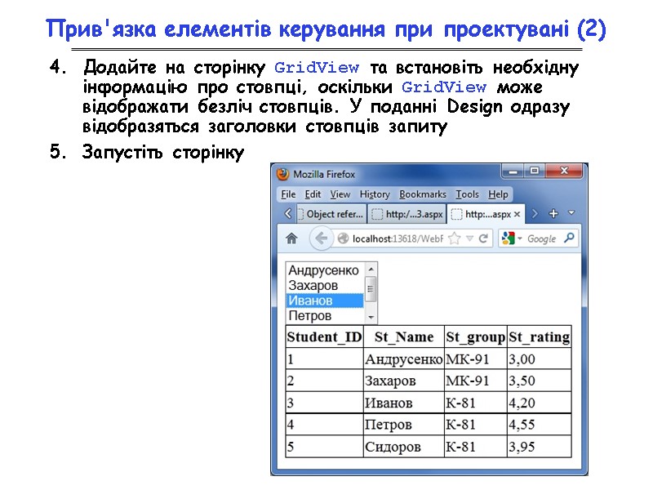Open URL history dropdown arrow
This screenshot has height=490, width=653.
point(470,238)
